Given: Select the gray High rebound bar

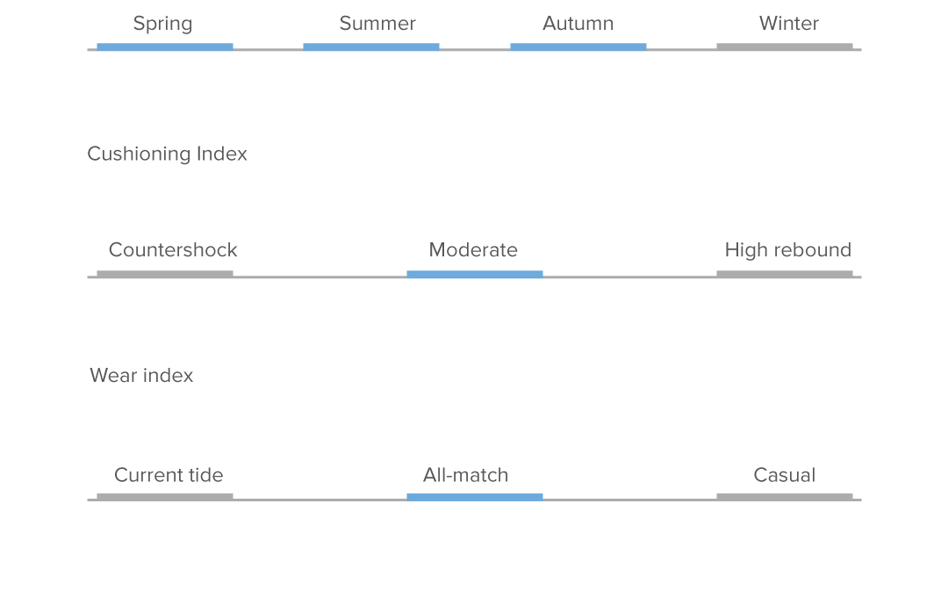Looking at the screenshot, I should 784,274.
